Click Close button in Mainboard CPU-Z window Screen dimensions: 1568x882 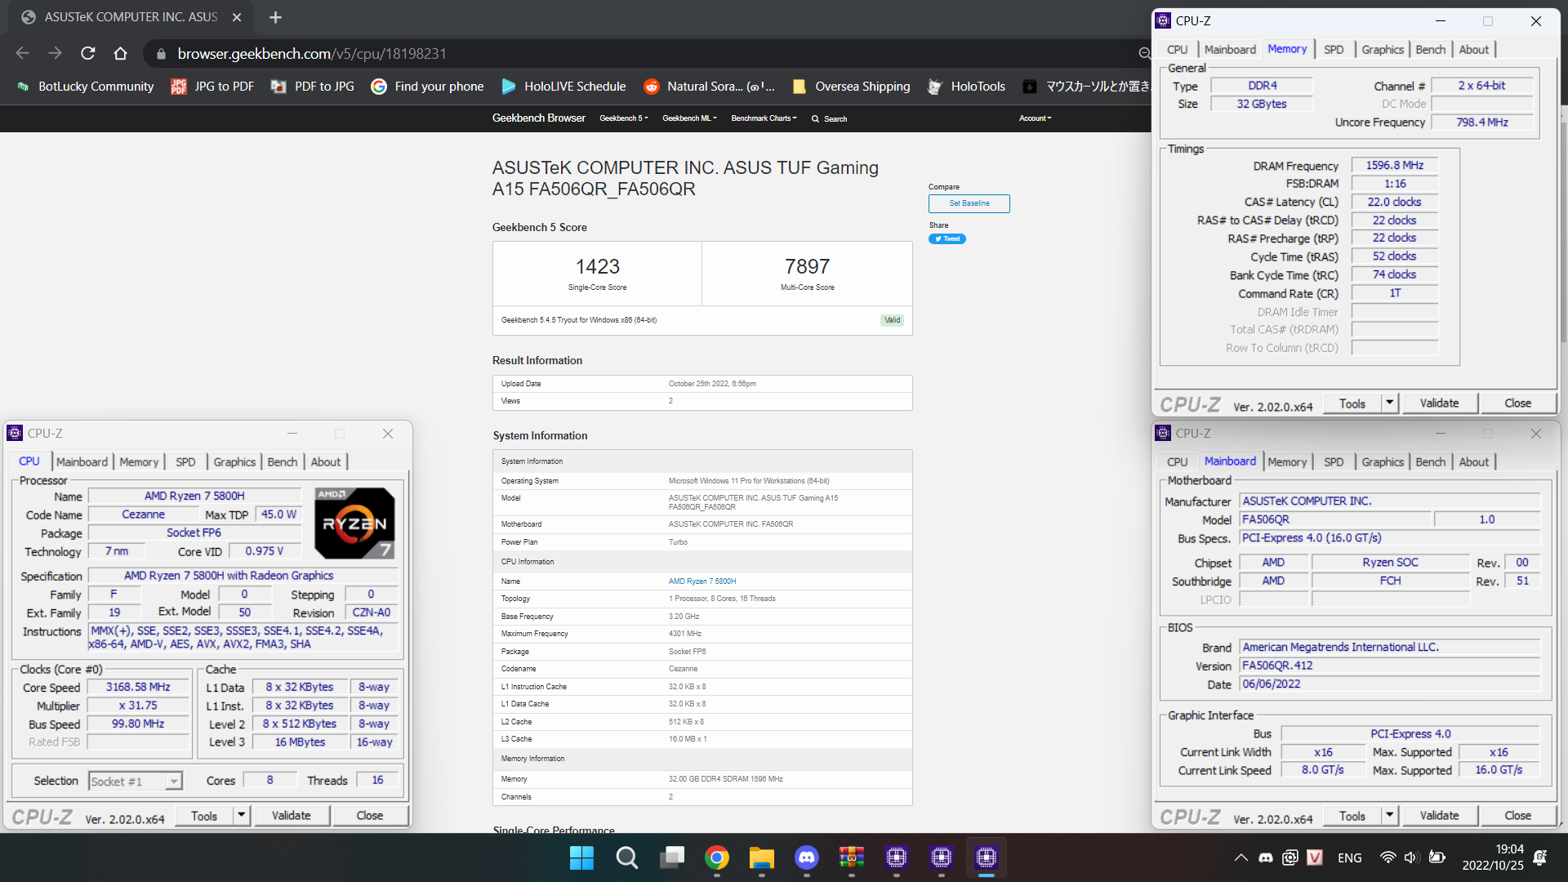(1517, 815)
